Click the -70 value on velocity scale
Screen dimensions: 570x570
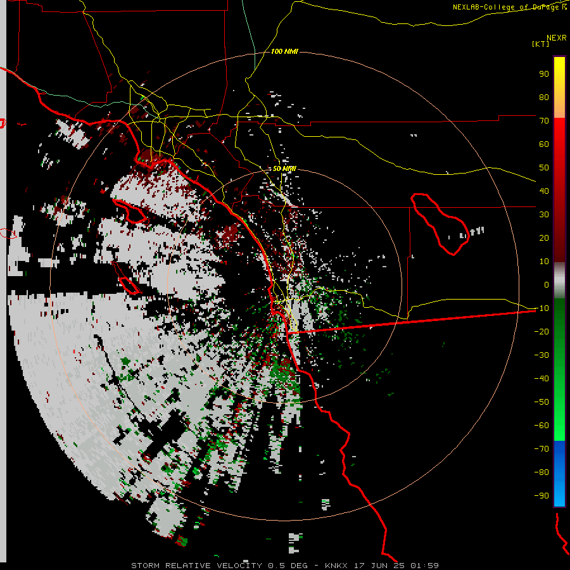pos(541,449)
